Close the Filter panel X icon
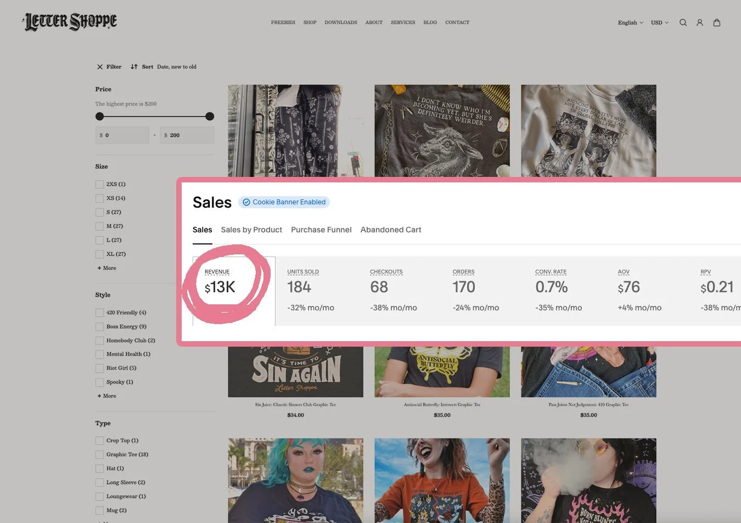741x523 pixels. click(x=100, y=67)
